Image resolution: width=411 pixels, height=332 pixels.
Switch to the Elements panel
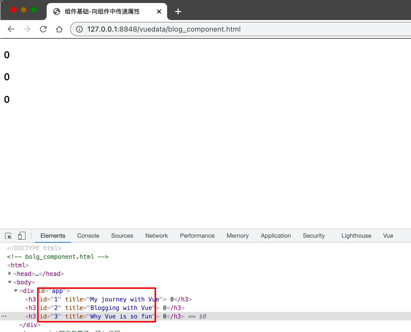click(x=53, y=236)
